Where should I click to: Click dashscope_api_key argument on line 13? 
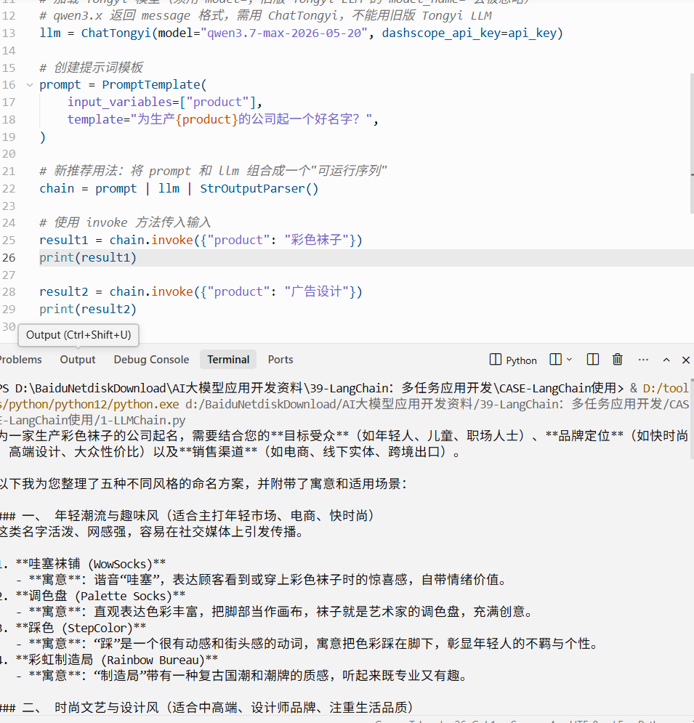[440, 33]
